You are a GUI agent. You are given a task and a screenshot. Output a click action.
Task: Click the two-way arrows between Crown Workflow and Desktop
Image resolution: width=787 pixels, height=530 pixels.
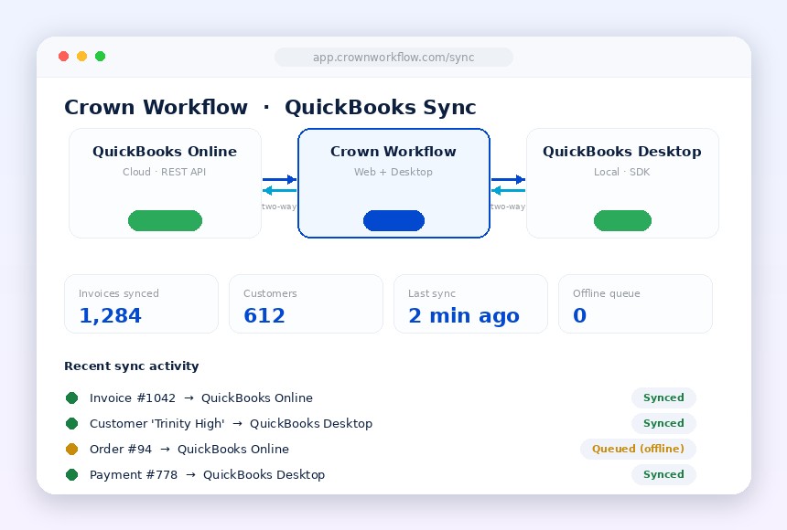pos(508,185)
